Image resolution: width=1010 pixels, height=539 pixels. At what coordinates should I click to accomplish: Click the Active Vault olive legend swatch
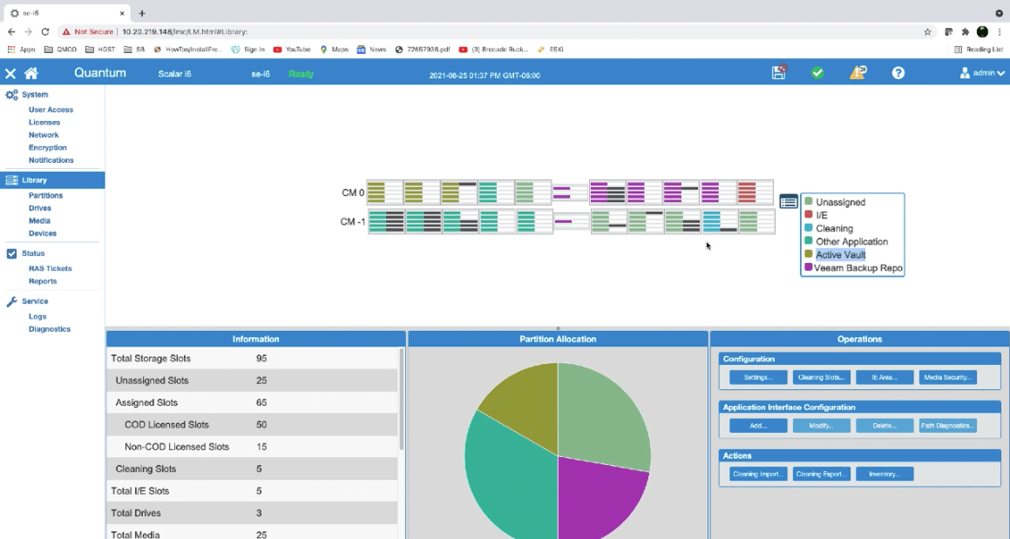pos(809,254)
